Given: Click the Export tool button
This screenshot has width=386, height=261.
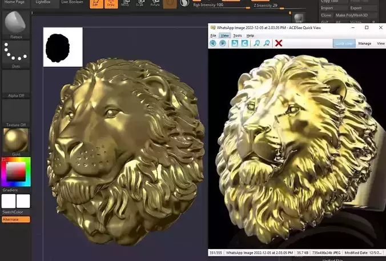Looking at the screenshot, I should point(363,8).
